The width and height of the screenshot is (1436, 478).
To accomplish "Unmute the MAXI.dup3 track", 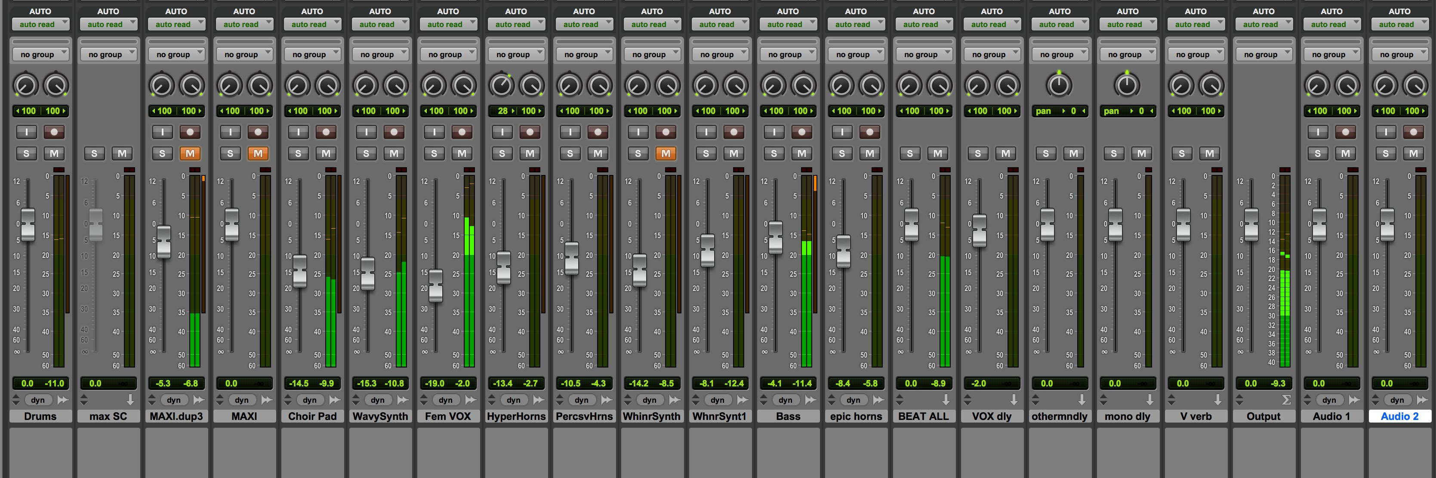I will (x=190, y=153).
